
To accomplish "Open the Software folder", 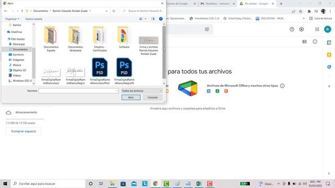I will pos(124,37).
